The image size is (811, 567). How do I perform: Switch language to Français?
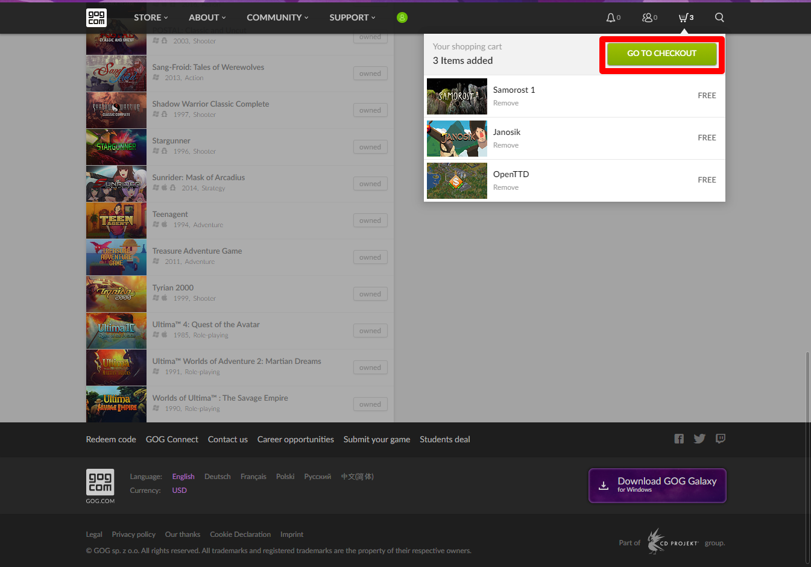tap(253, 477)
